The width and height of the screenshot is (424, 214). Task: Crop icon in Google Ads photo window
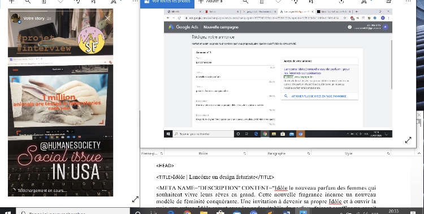click(311, 2)
